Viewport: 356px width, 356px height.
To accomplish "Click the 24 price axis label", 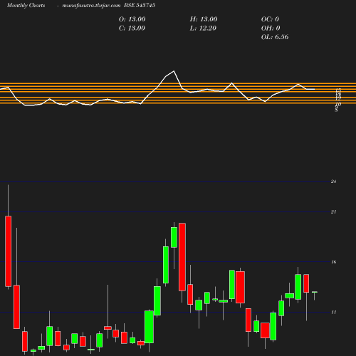I will point(333,182).
